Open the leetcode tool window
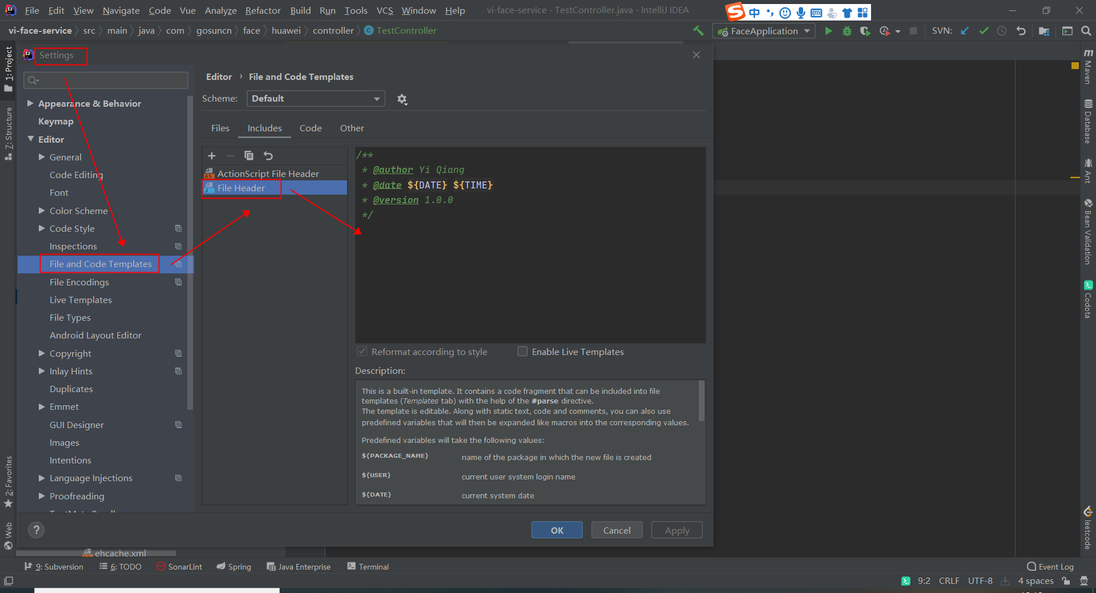This screenshot has height=593, width=1096. click(1088, 528)
